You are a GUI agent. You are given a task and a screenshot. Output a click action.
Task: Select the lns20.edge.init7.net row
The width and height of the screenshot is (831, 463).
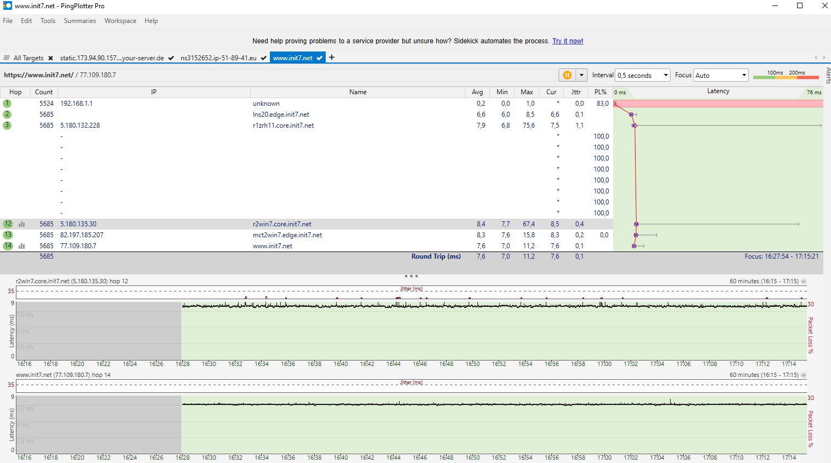(307, 115)
